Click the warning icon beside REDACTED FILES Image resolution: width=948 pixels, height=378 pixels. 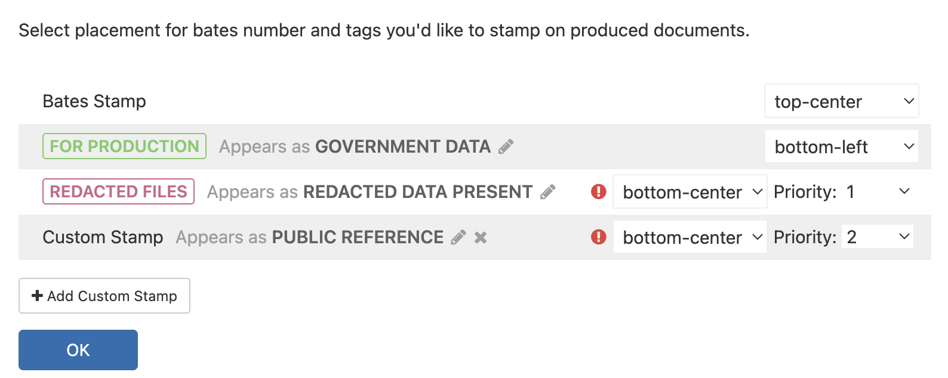click(x=598, y=191)
